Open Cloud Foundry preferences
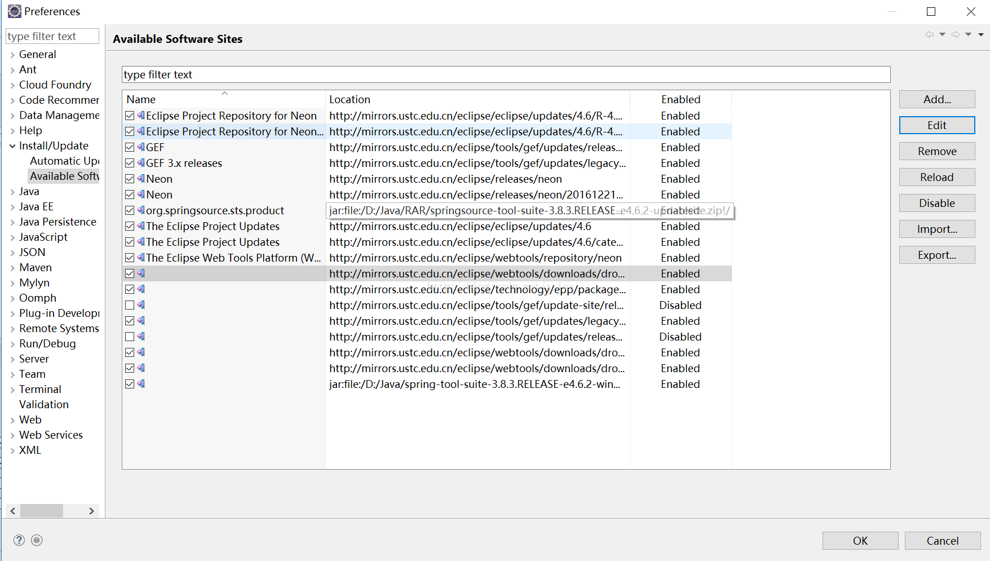 pos(55,85)
